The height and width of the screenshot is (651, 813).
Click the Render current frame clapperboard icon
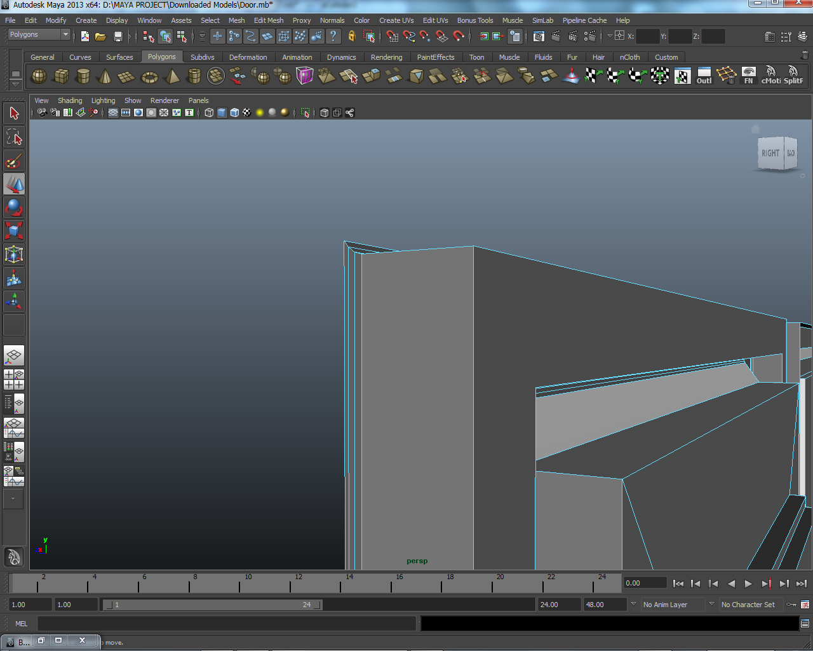(x=556, y=36)
